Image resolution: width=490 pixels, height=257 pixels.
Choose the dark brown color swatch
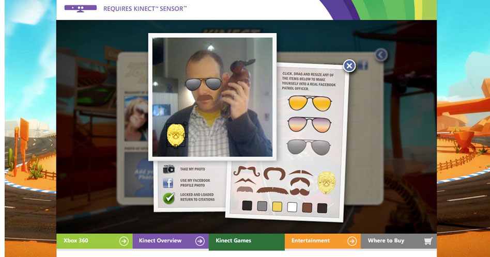point(322,208)
